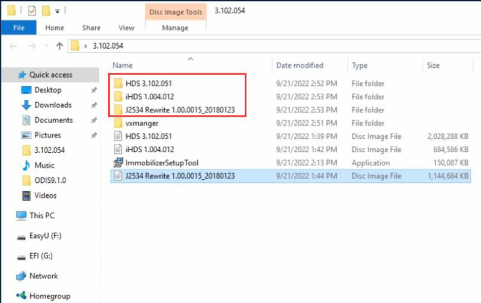Unpin Desktop from Quick access
This screenshot has width=481, height=303.
[94, 90]
